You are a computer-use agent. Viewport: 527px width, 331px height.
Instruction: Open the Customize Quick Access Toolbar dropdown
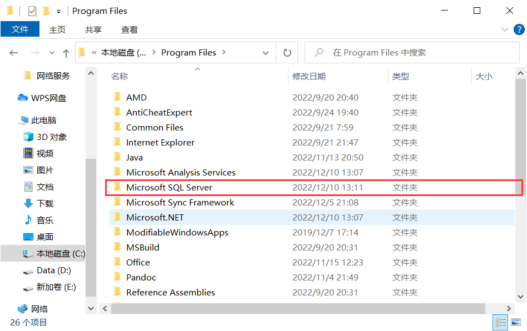pyautogui.click(x=58, y=12)
